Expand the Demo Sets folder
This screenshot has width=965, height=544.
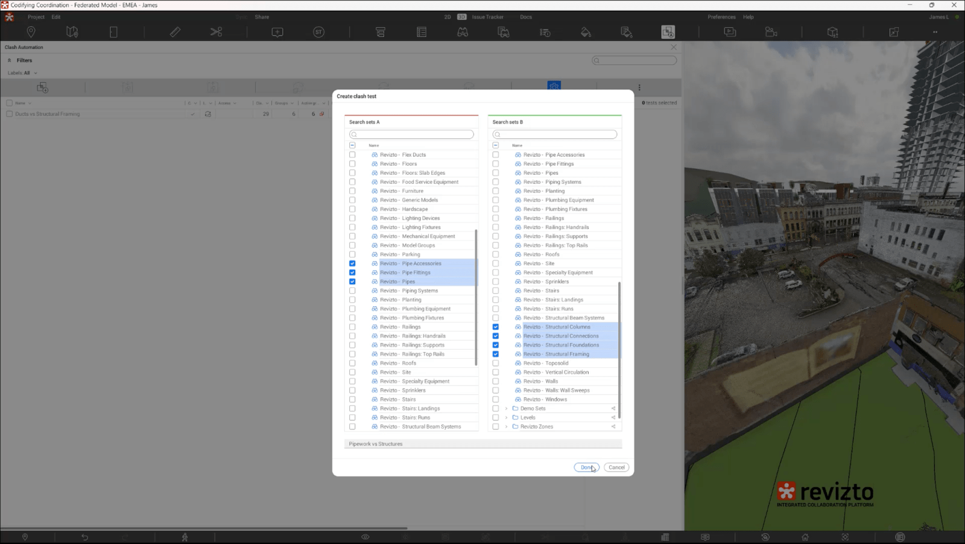(506, 408)
